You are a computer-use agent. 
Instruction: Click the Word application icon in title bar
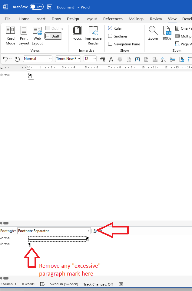point(5,7)
